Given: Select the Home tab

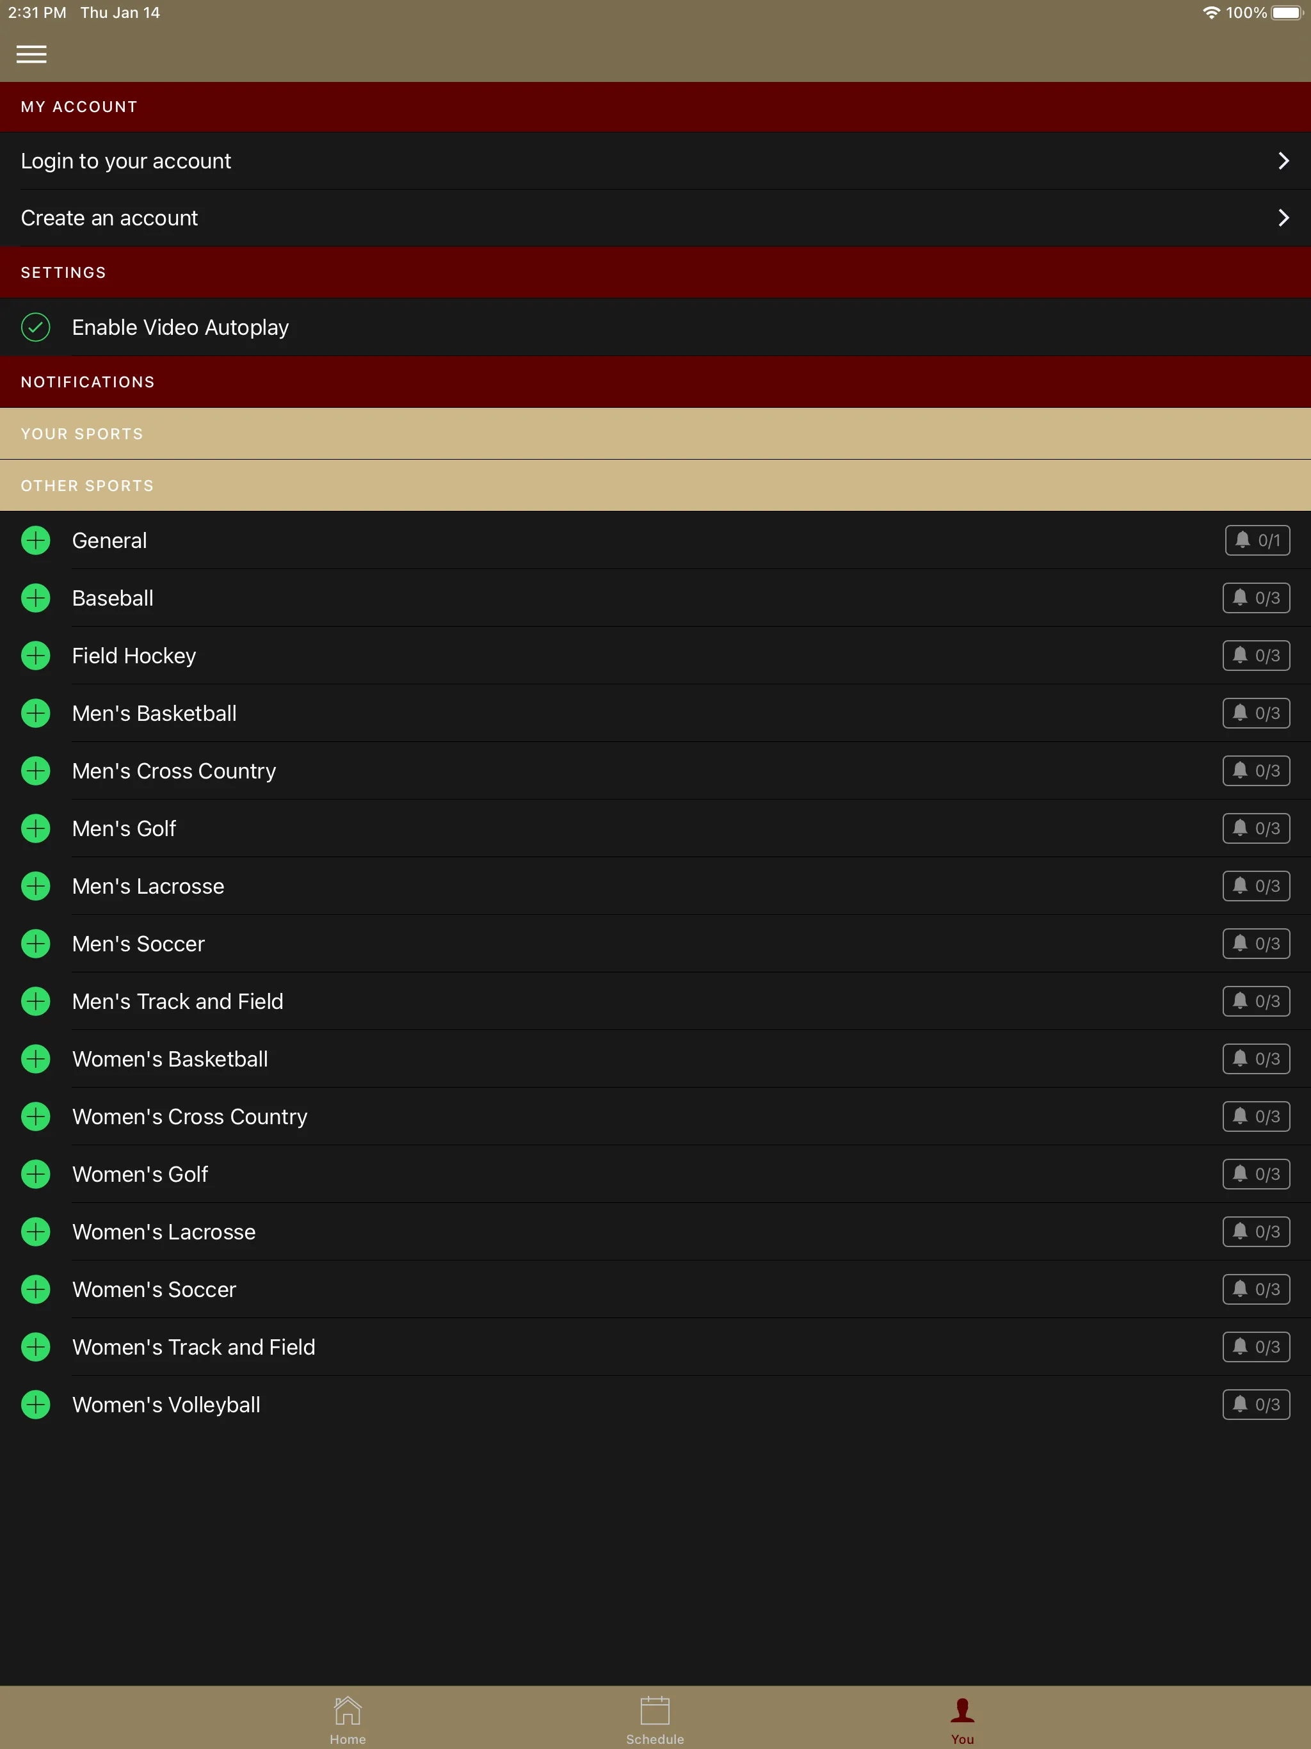Looking at the screenshot, I should coord(347,1716).
